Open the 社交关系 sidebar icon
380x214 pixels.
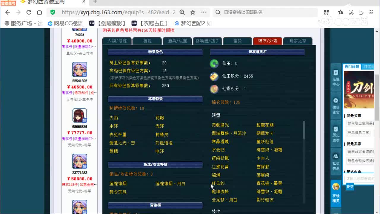tap(336, 162)
